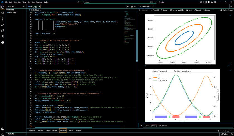The image size is (234, 136).
Task: Open the Selection menu
Action: click(x=17, y=2)
